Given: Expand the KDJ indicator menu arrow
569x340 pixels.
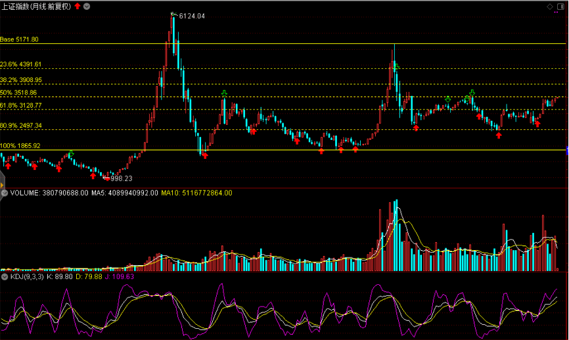Looking at the screenshot, I should coord(4,277).
